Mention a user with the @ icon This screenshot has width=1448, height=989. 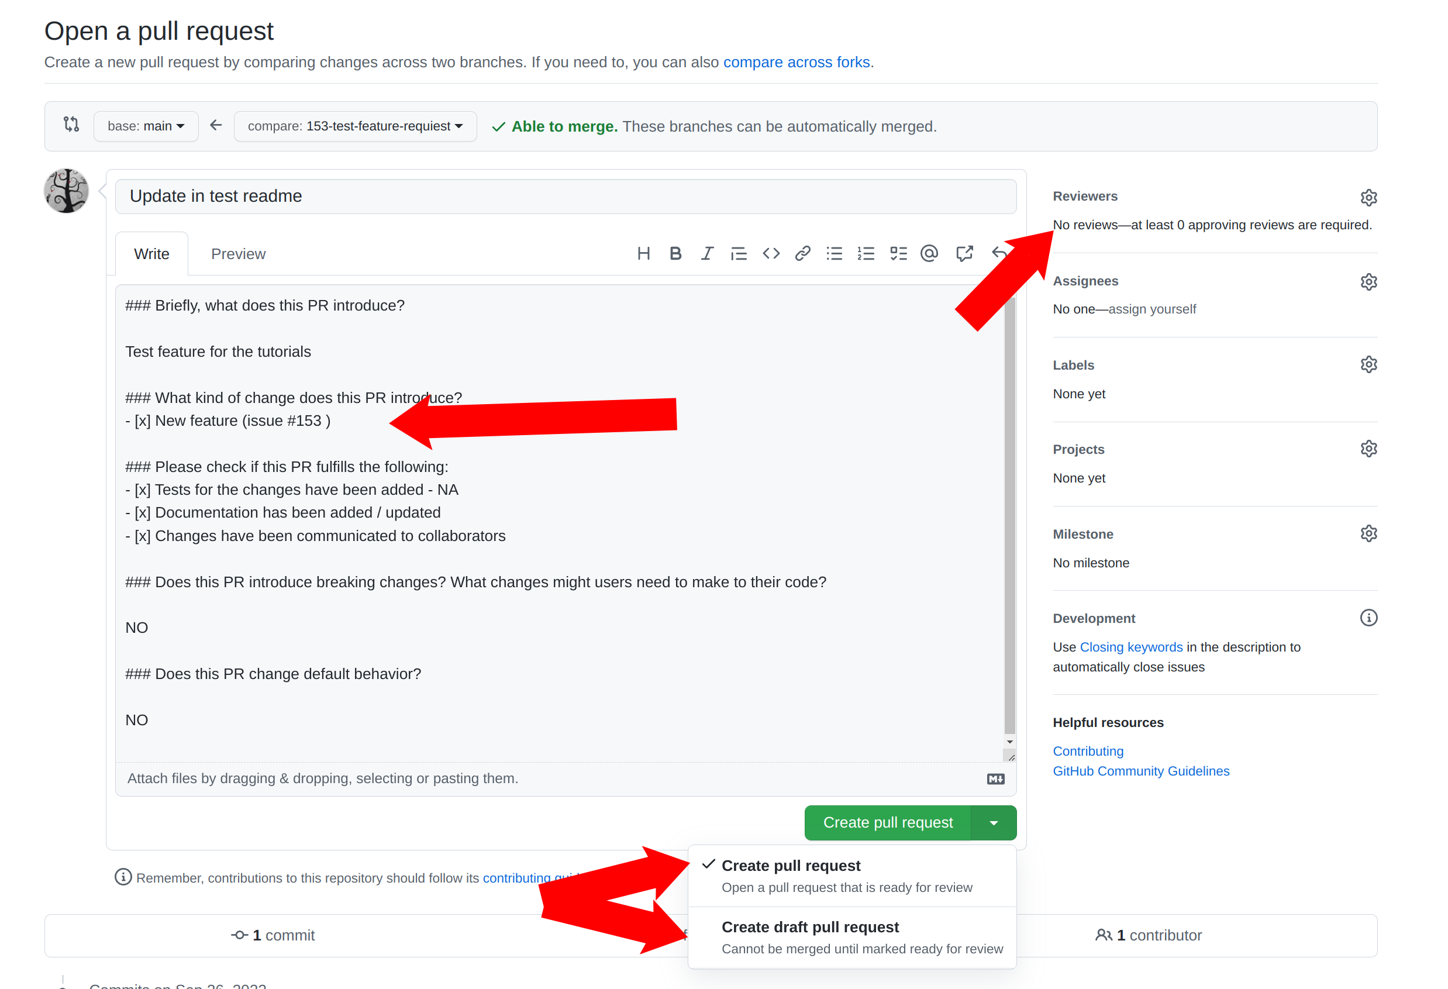[929, 254]
